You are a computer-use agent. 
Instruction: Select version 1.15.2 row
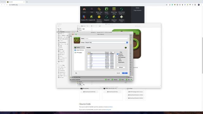[101, 54]
